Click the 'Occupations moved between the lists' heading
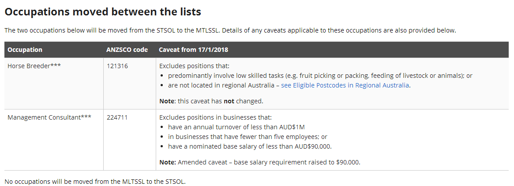Viewport: 514px width, 186px height. pyautogui.click(x=103, y=12)
